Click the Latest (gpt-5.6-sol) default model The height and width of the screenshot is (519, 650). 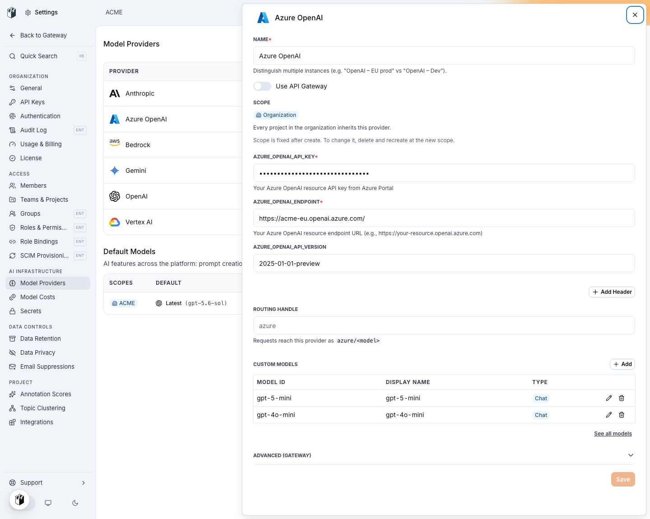pos(191,303)
